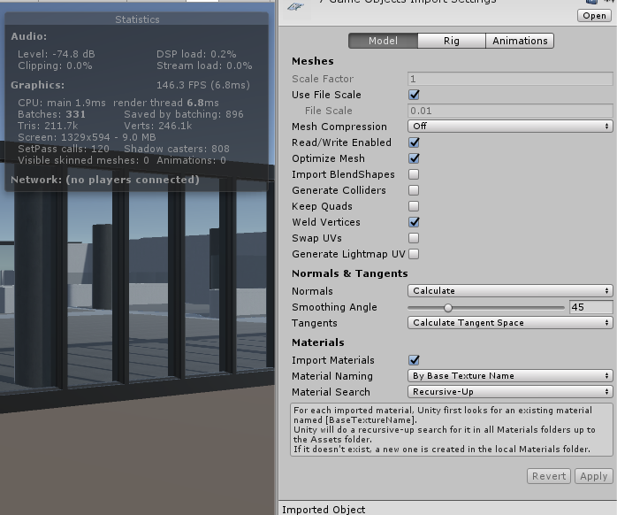
Task: Select the Model tab
Action: (383, 41)
